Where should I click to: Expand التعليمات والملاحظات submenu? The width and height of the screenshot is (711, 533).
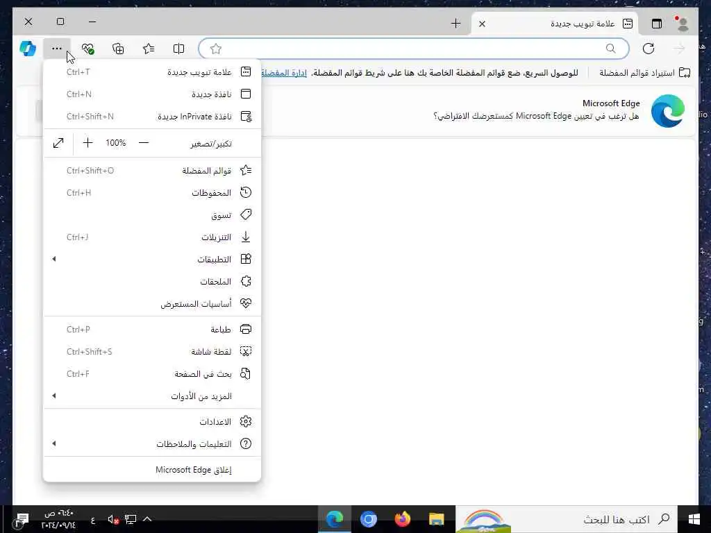click(x=152, y=443)
